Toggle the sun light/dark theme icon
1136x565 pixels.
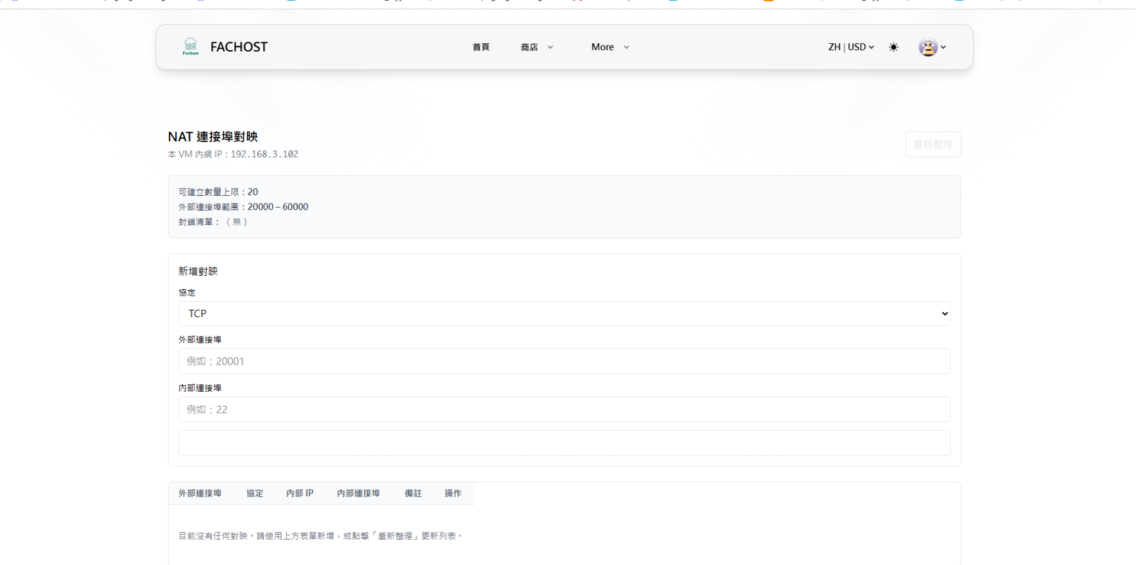pyautogui.click(x=893, y=47)
